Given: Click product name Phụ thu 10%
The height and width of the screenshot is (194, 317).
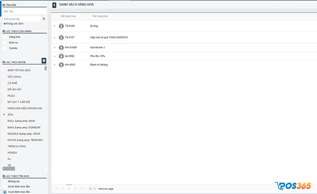Looking at the screenshot, I should tap(98, 56).
